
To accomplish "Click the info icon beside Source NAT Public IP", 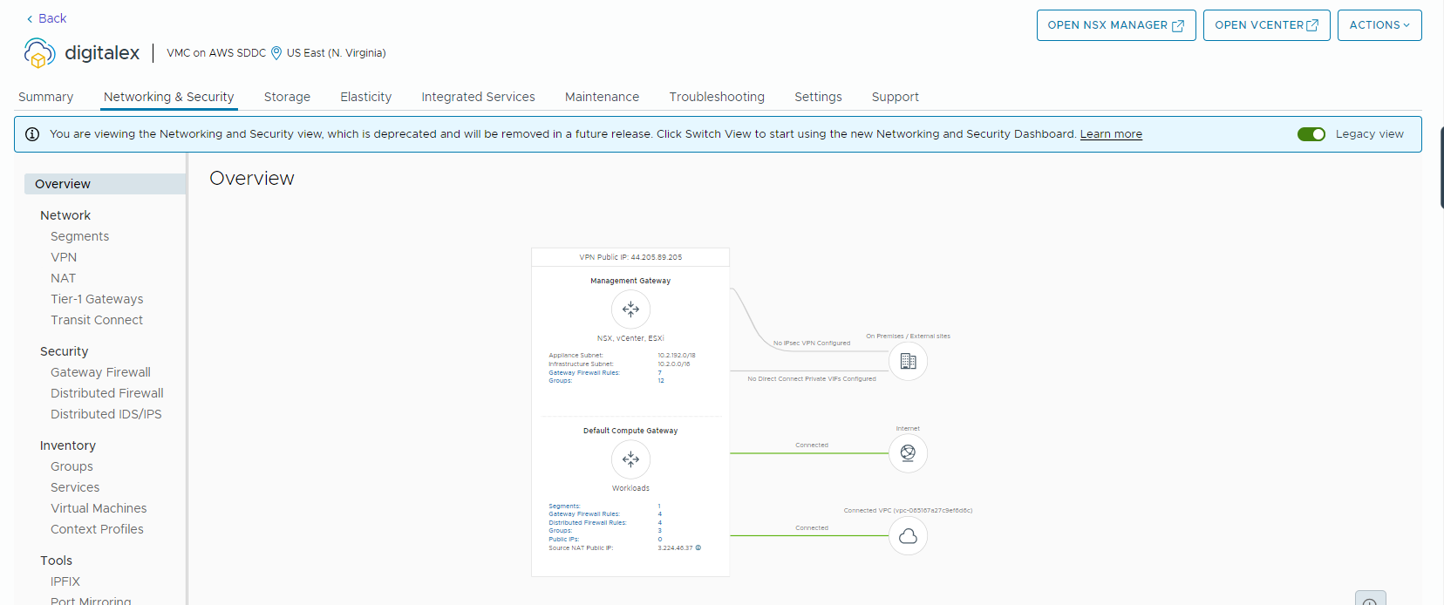I will (x=698, y=548).
